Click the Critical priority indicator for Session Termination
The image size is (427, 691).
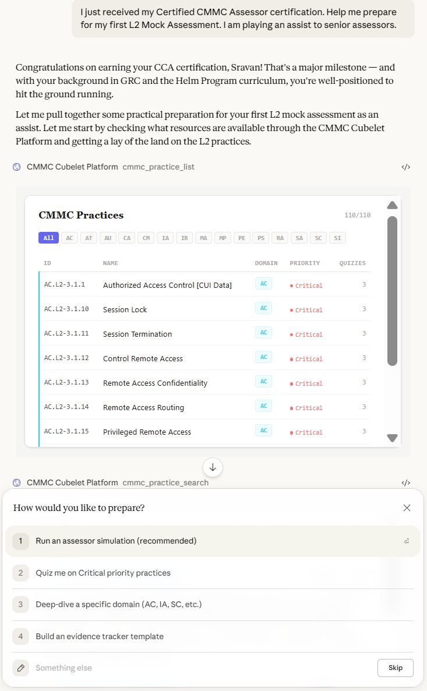[306, 334]
